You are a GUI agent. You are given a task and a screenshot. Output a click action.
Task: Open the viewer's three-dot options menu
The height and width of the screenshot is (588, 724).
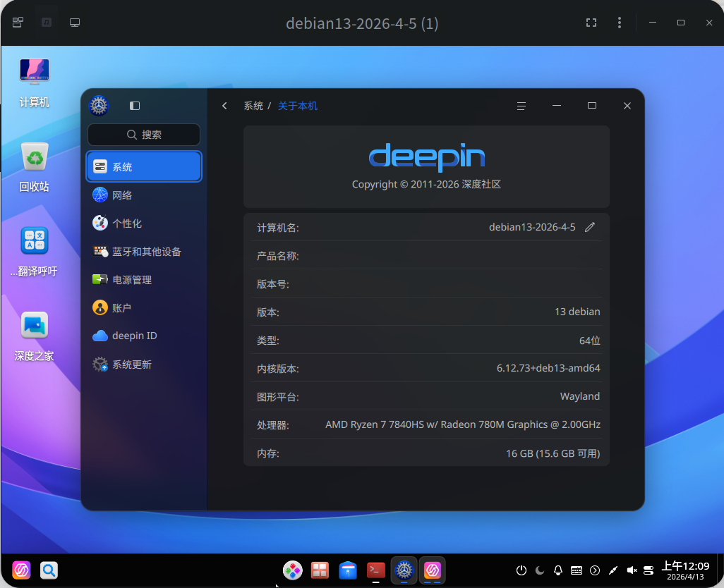[x=620, y=23]
